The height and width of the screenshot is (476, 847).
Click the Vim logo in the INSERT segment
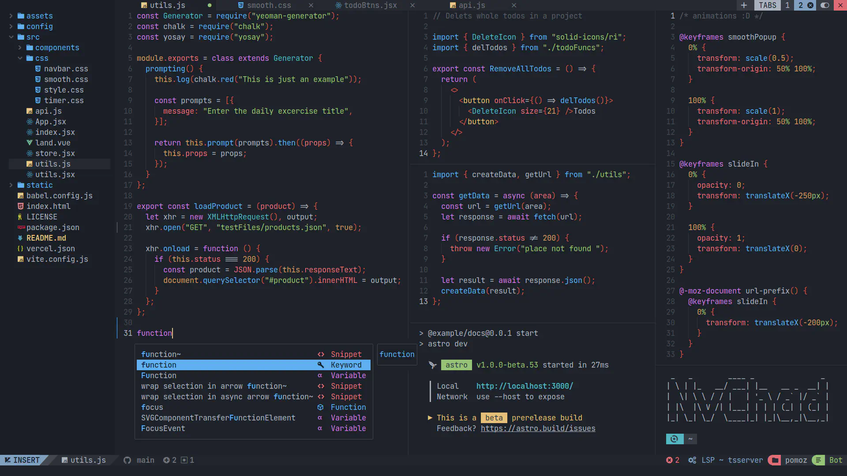click(8, 460)
